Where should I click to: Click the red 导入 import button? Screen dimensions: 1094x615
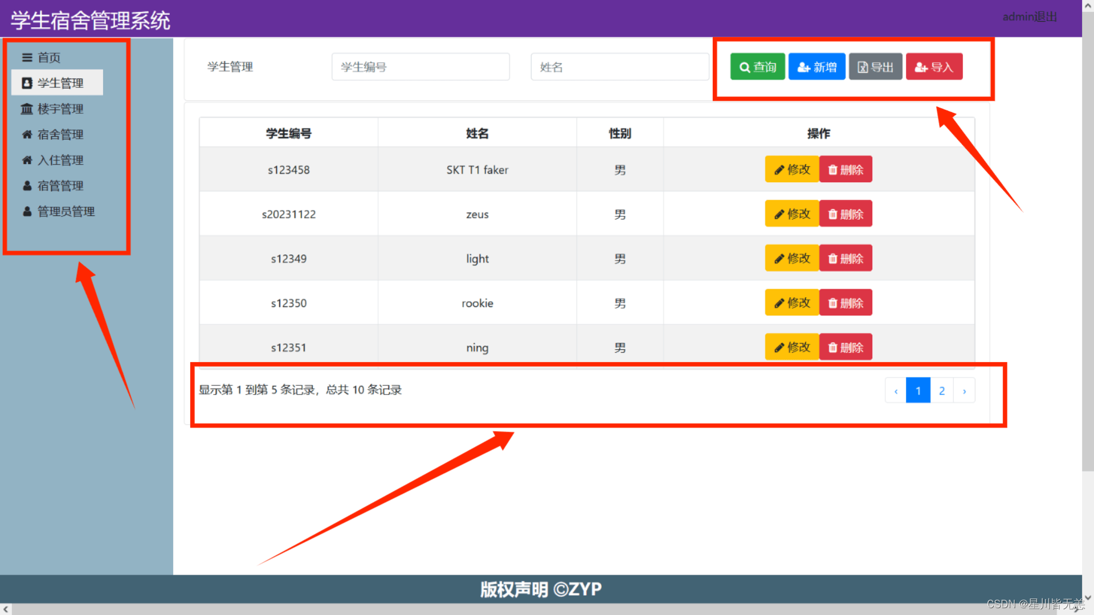click(934, 67)
